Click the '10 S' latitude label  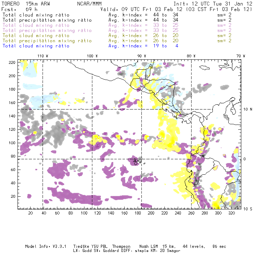click(248, 209)
